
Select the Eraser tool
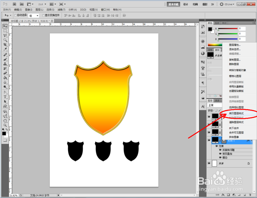click(x=5, y=73)
